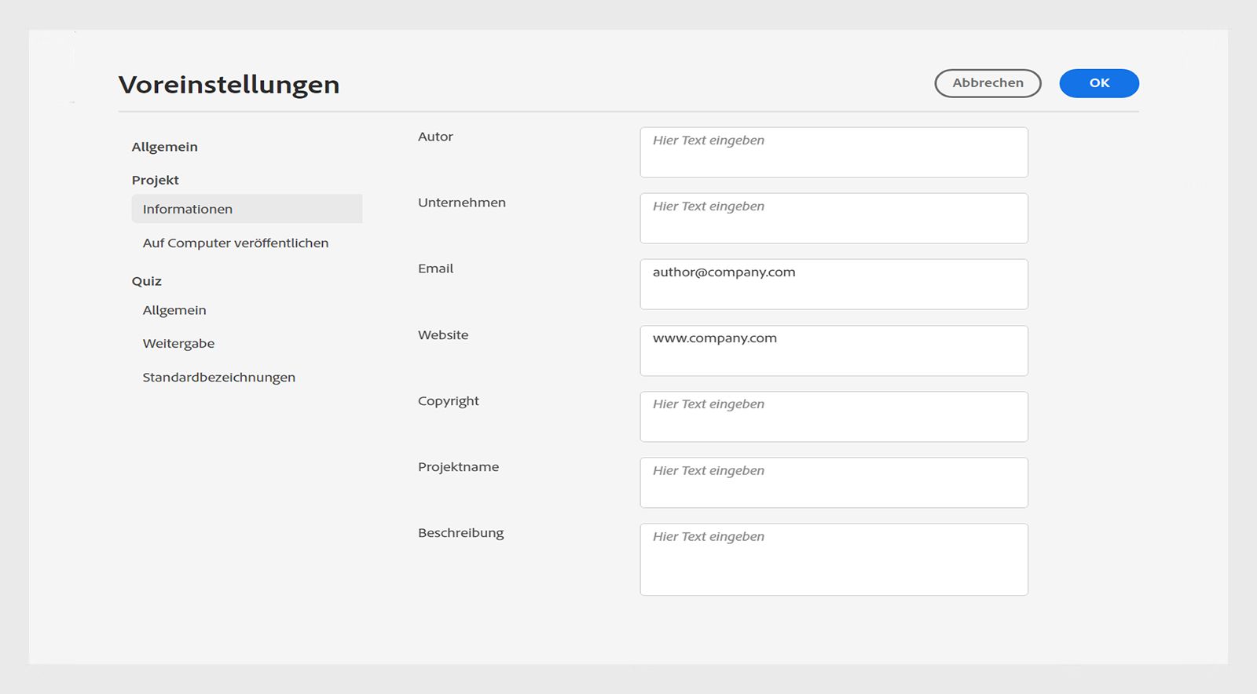
Task: Click the Beschreibung field label
Action: point(461,533)
